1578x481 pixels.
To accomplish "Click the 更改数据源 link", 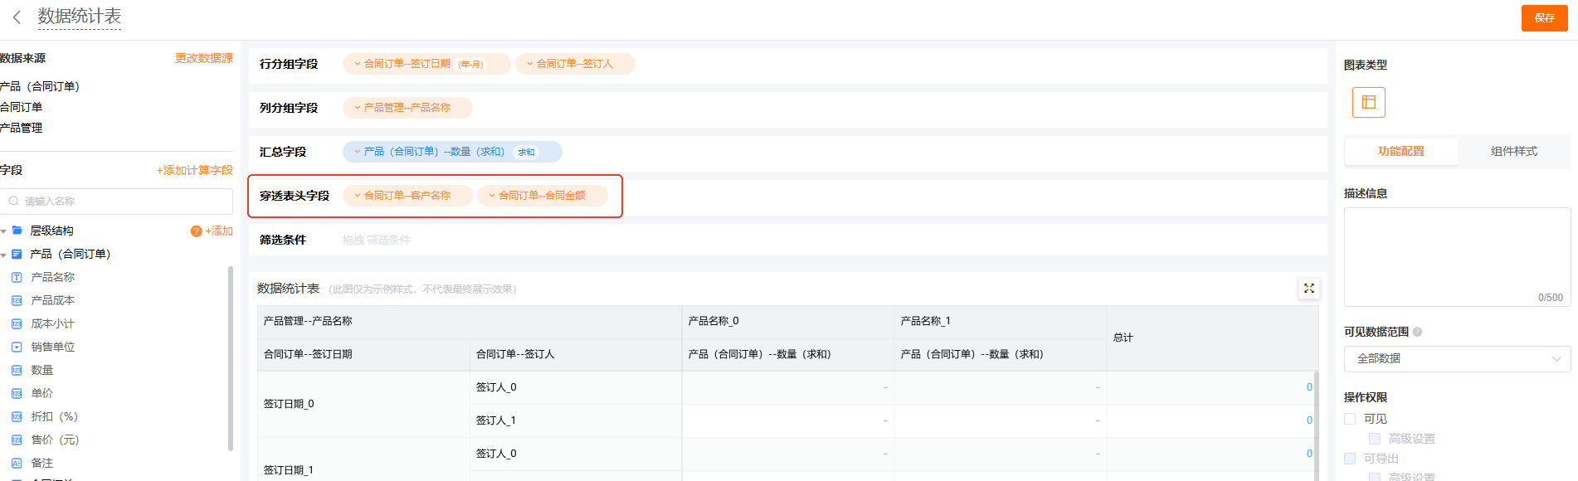I will coord(203,58).
